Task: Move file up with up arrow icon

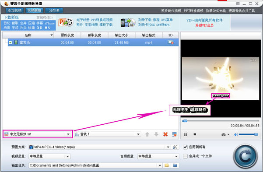Action: (x=147, y=134)
